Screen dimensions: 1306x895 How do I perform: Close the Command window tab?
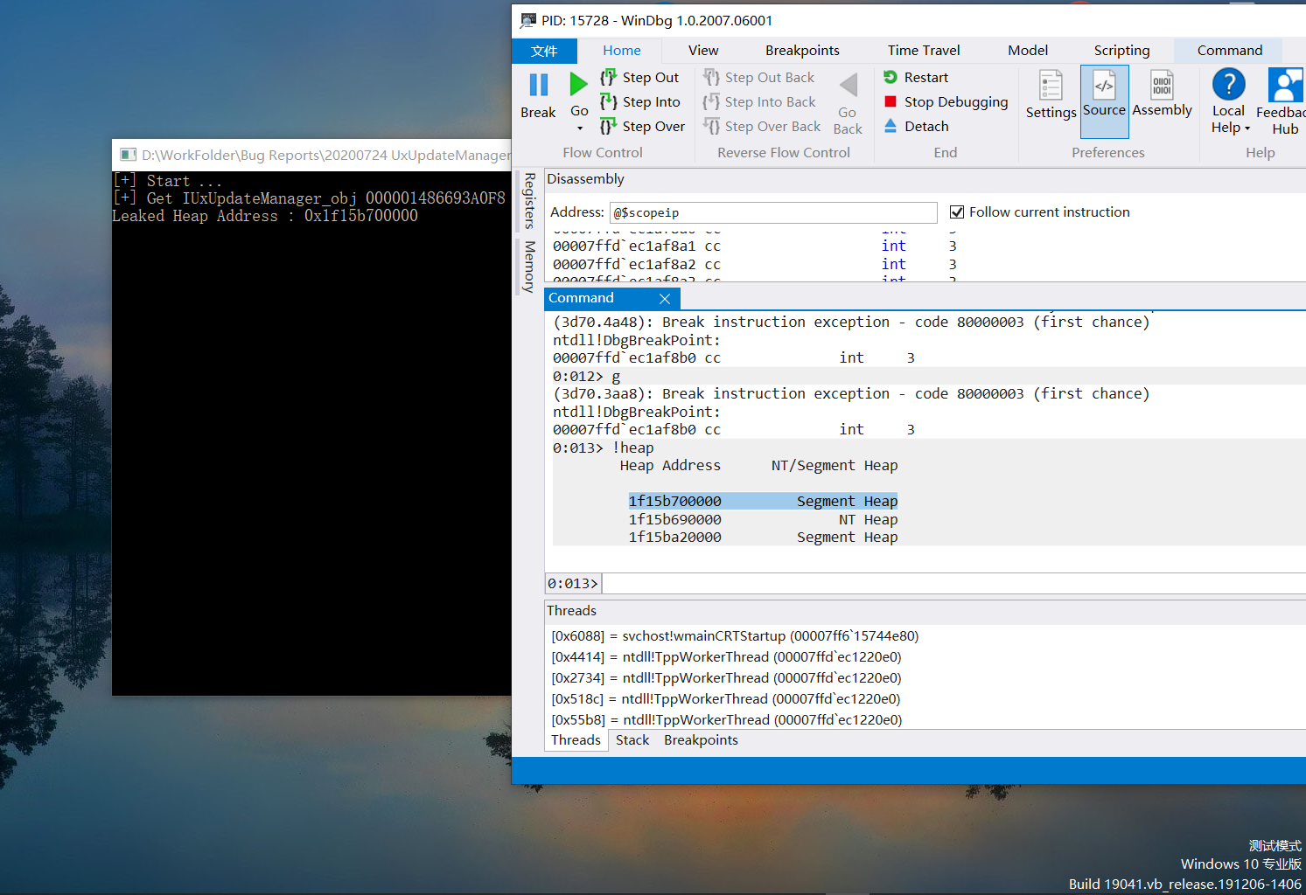click(x=665, y=299)
